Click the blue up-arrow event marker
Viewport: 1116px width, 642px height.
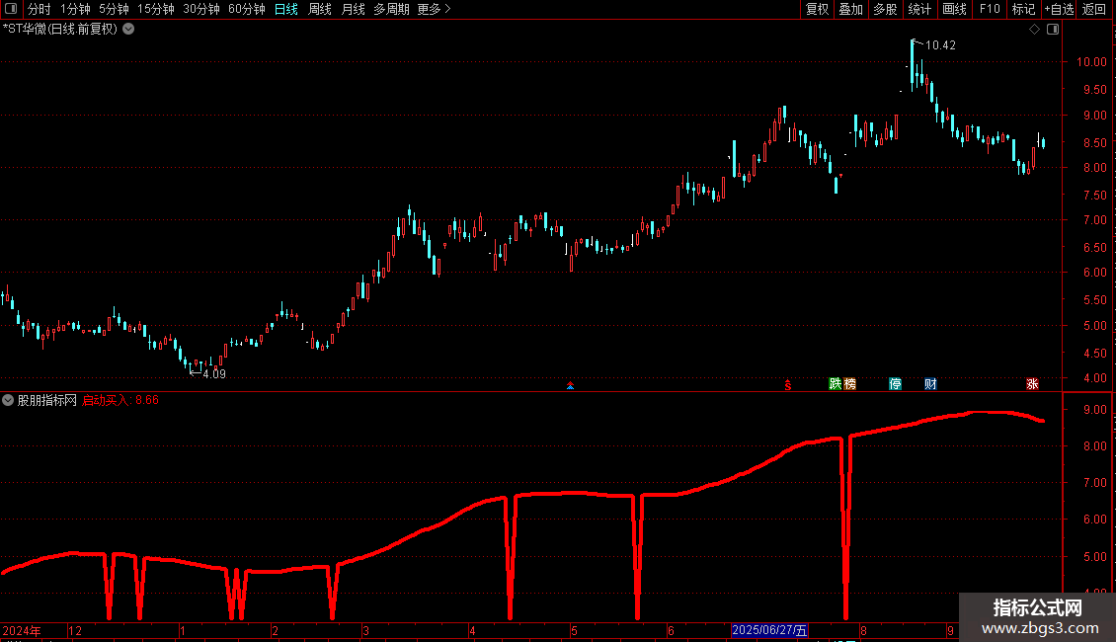[570, 385]
